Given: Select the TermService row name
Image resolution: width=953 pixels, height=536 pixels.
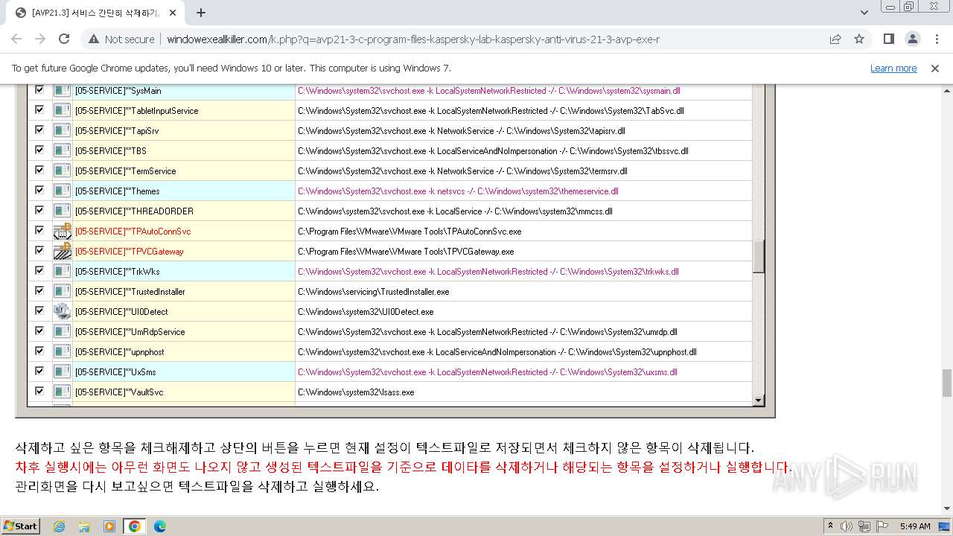Looking at the screenshot, I should click(x=125, y=171).
